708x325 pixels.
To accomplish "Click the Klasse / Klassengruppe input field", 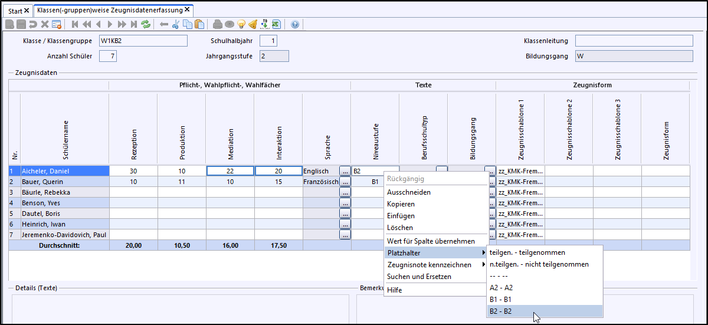I will pos(143,41).
